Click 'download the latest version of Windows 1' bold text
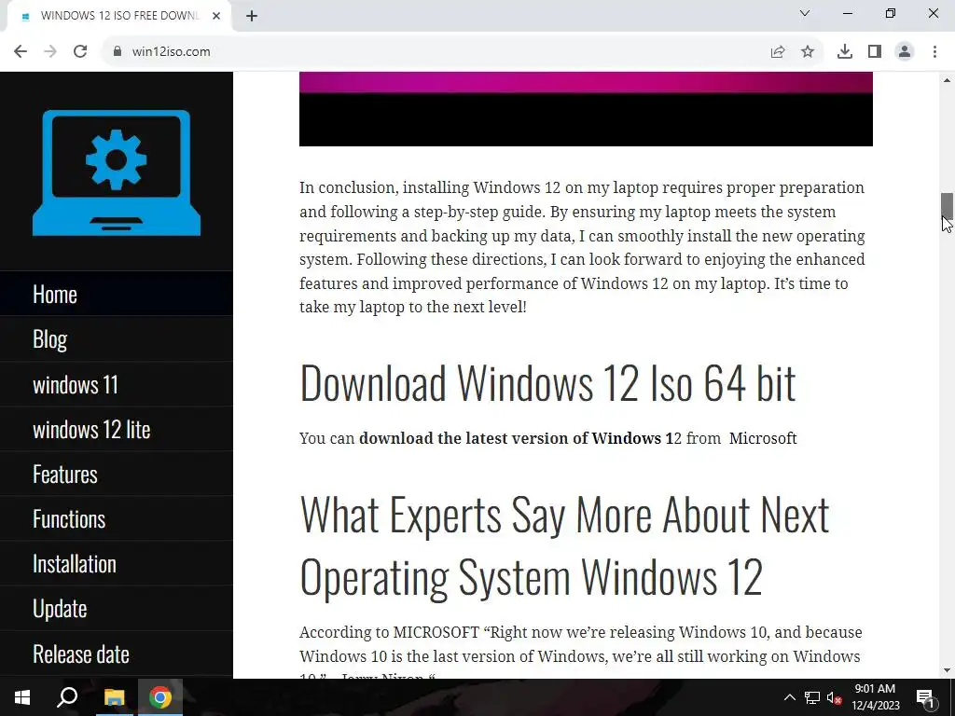Viewport: 955px width, 716px height. coord(516,438)
